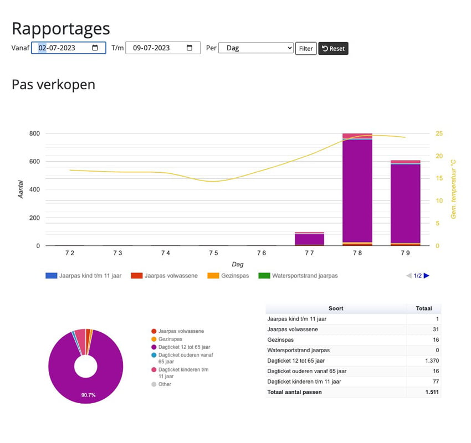Click the Soort table column header
This screenshot has height=443, width=471.
pos(336,308)
